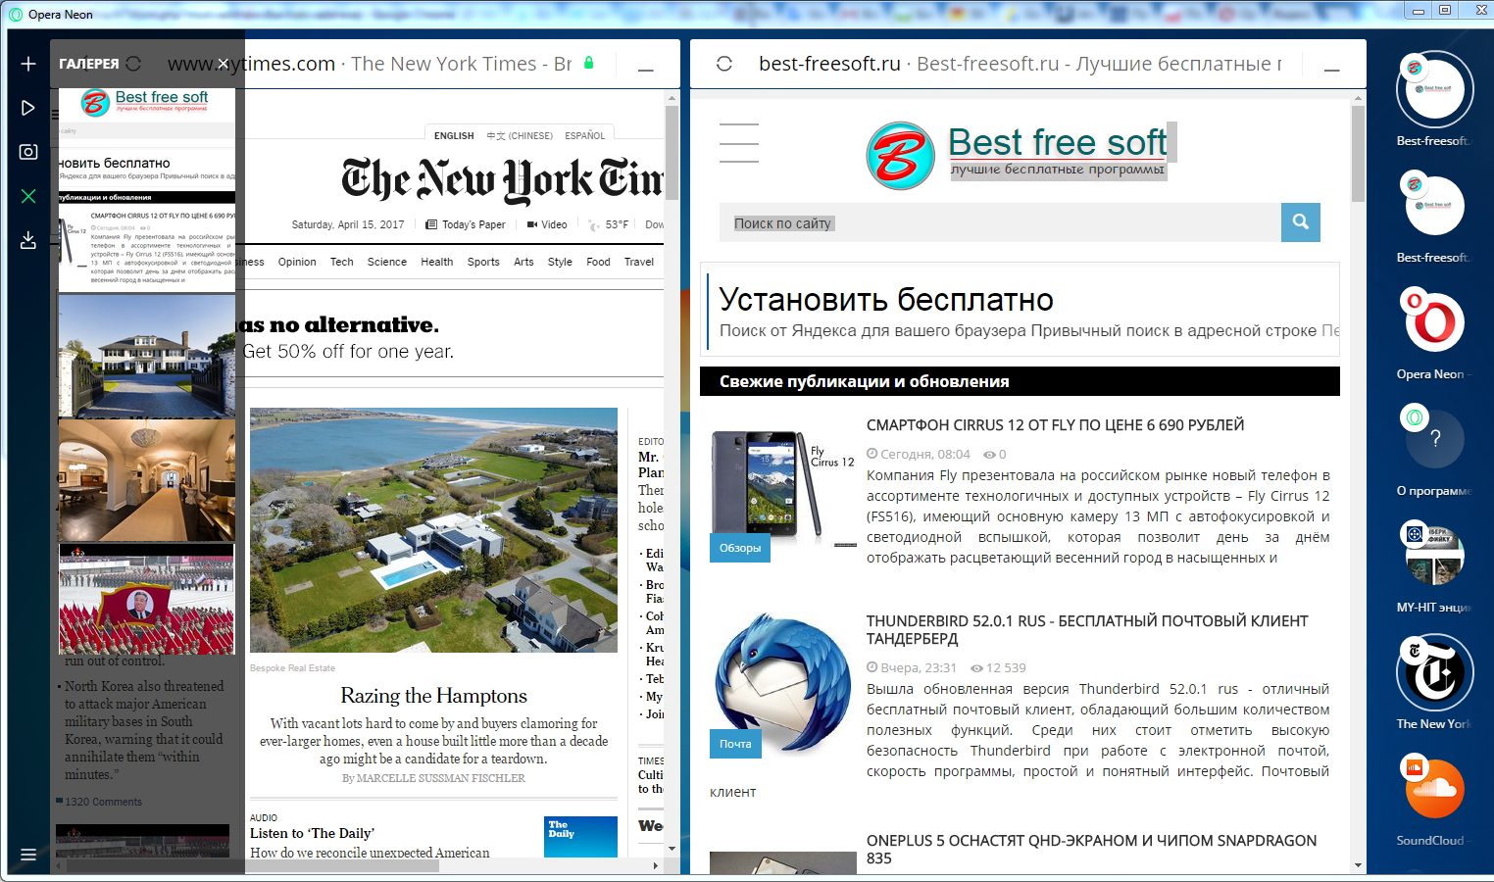
Task: Open hamburger menu at sidebar bottom
Action: pyautogui.click(x=28, y=855)
